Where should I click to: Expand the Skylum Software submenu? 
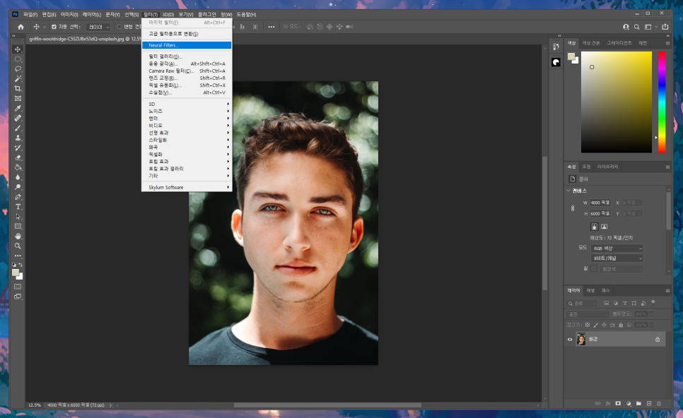(187, 188)
